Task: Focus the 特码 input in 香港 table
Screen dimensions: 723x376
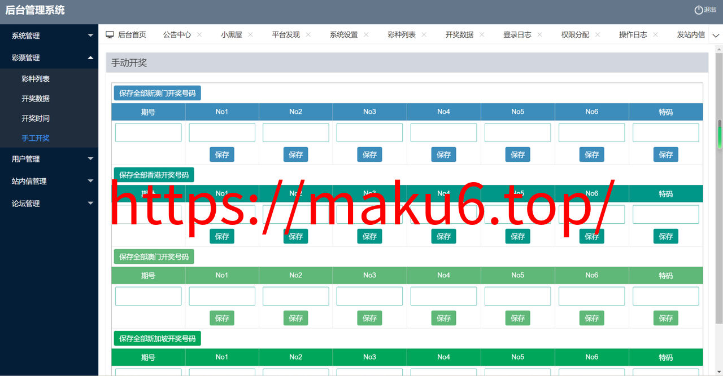Action: (x=666, y=214)
